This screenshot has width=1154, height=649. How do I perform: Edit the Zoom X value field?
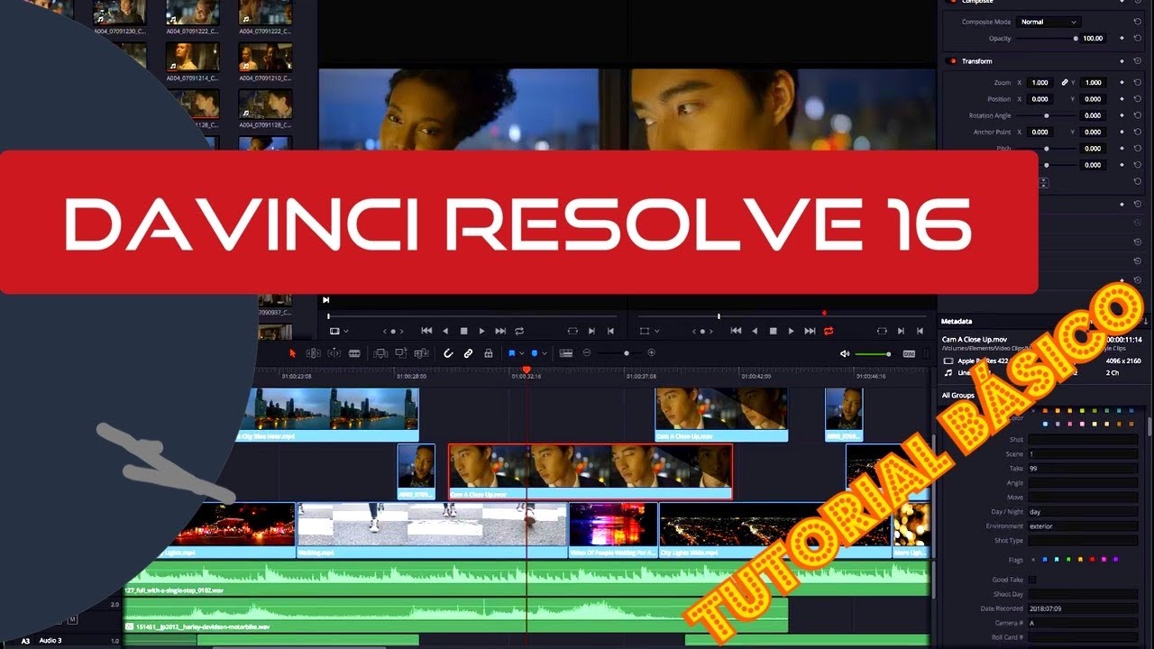click(1040, 83)
